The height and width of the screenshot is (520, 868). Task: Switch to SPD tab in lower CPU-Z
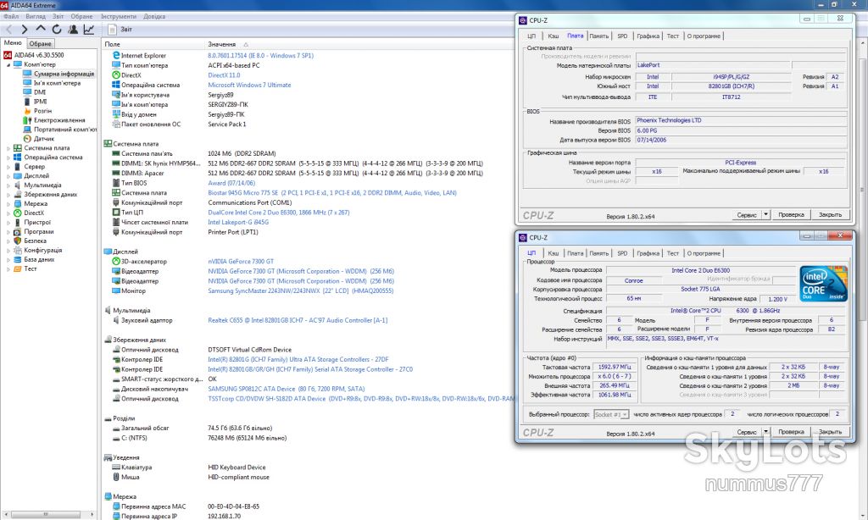(x=622, y=253)
